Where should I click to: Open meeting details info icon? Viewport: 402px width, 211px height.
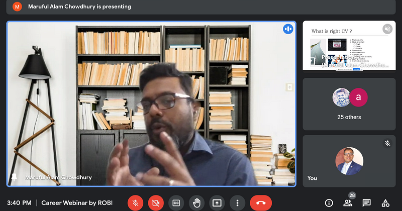tap(329, 203)
